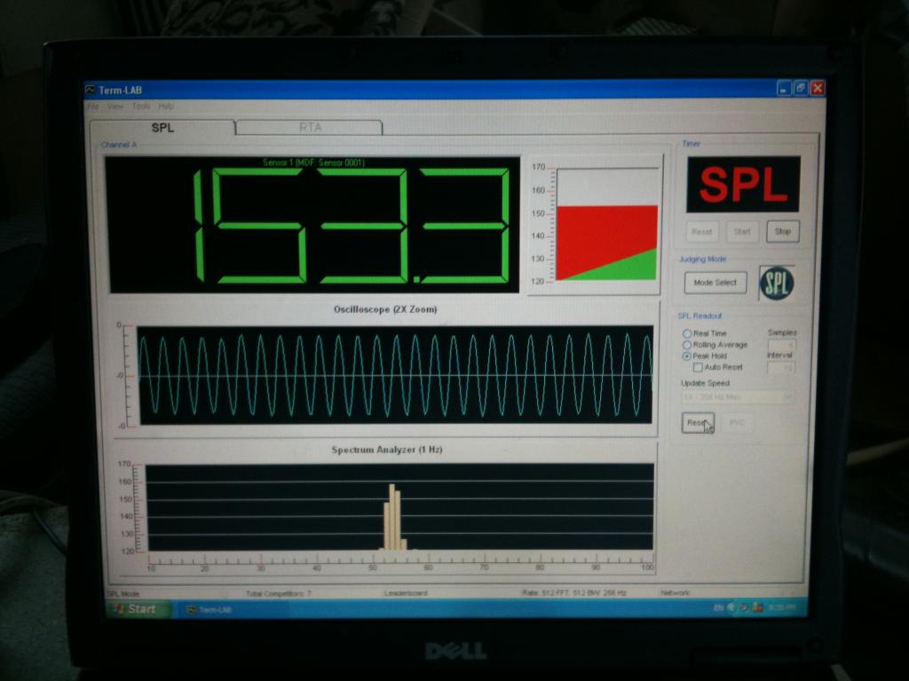
Task: Open the Update Speed dropdown
Action: [x=737, y=397]
